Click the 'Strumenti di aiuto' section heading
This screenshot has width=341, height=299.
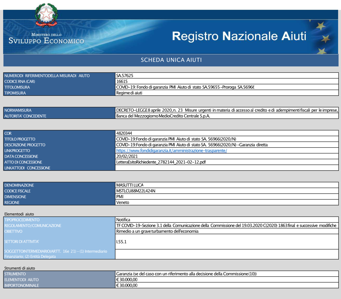pyautogui.click(x=20, y=268)
